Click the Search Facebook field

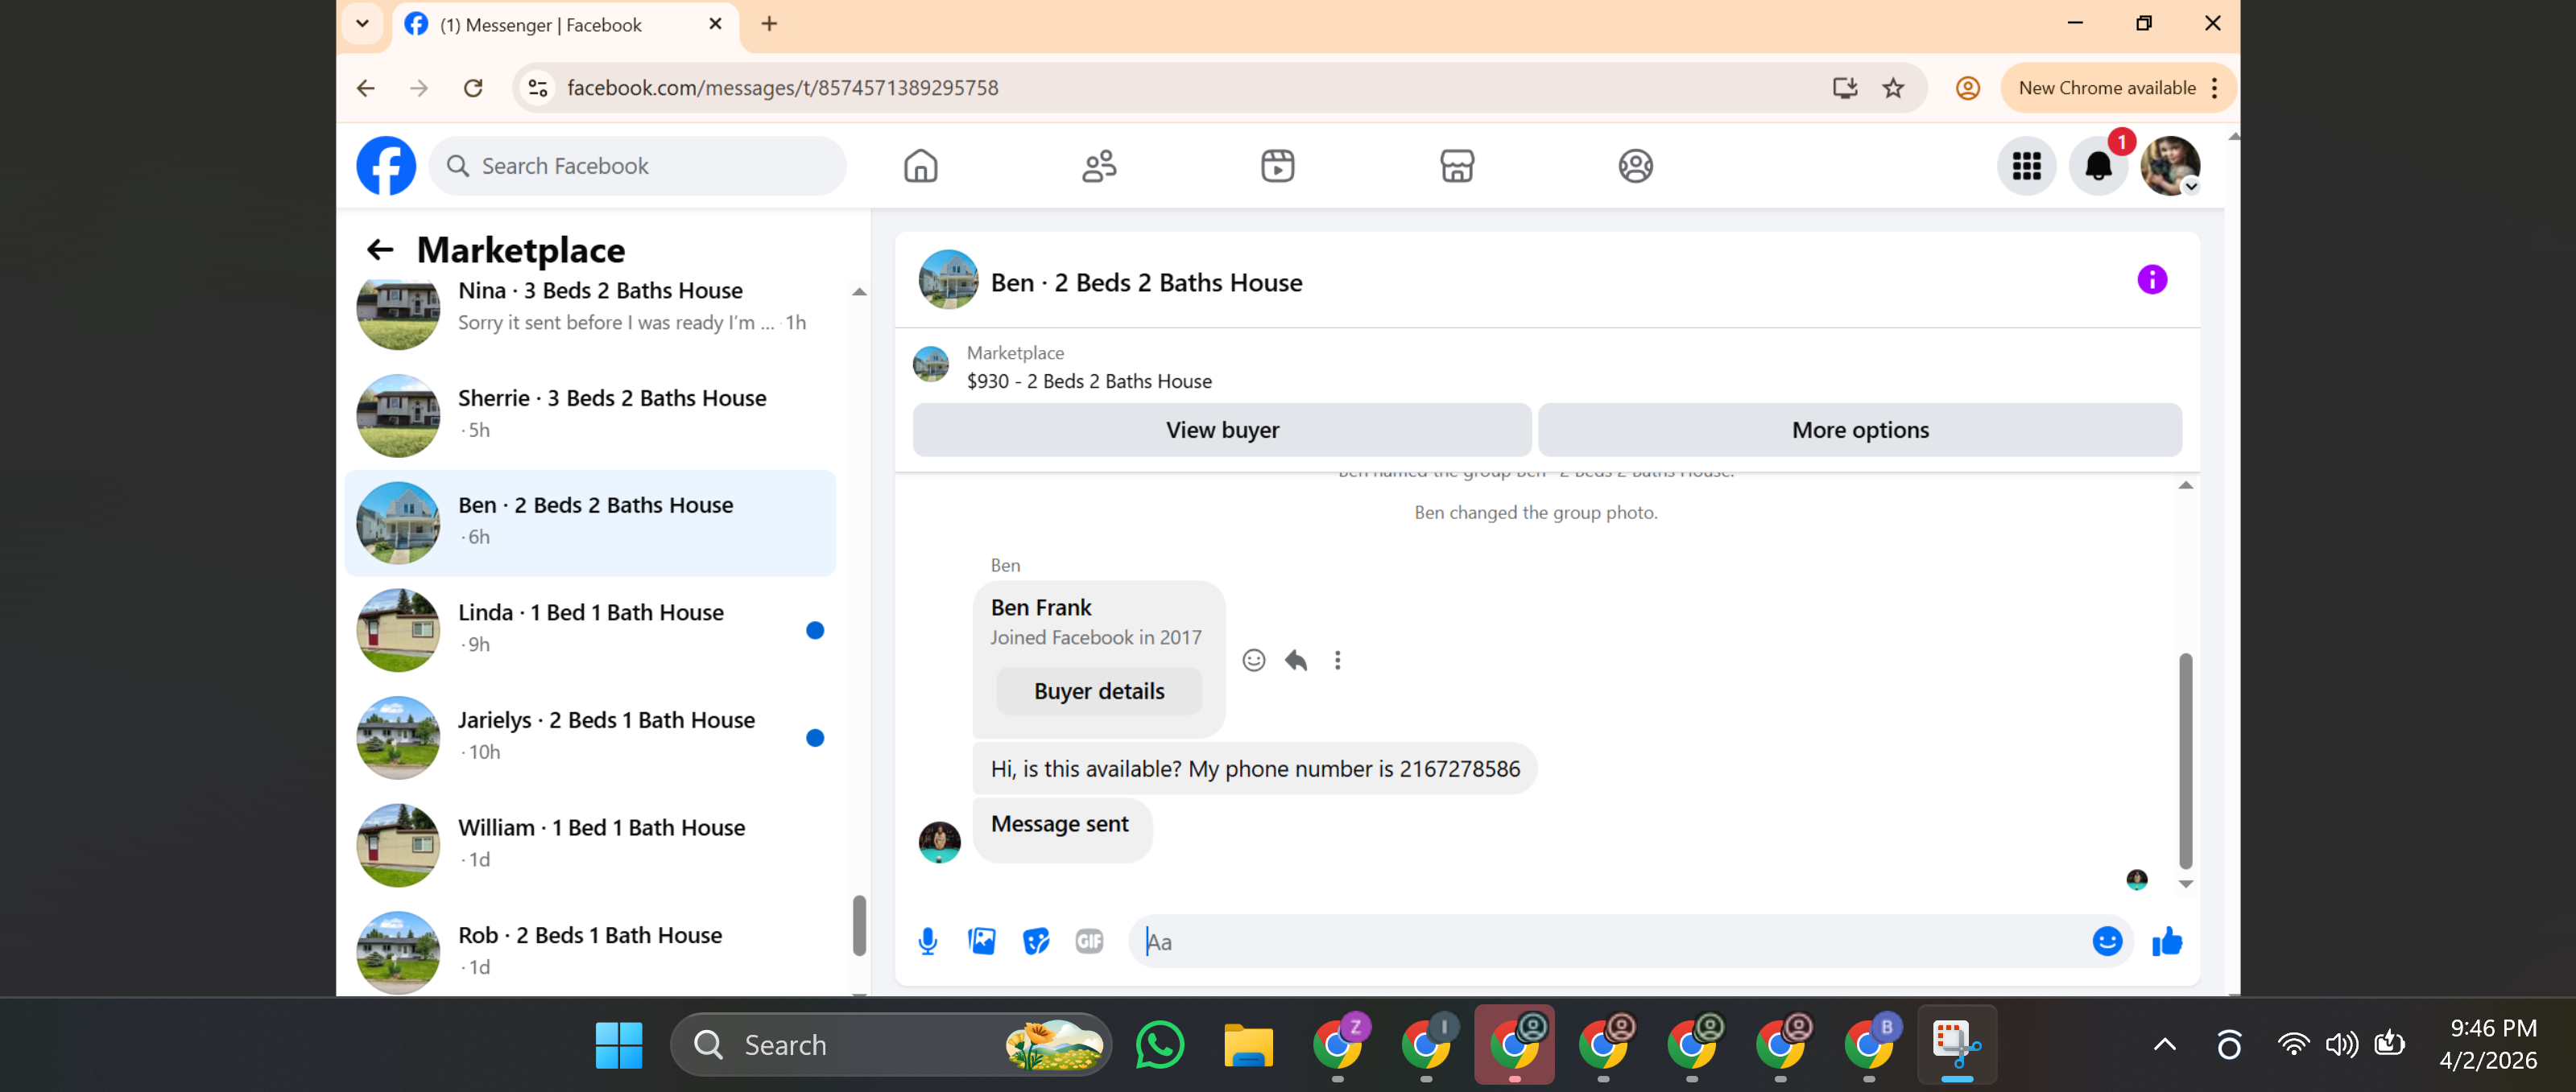click(637, 166)
